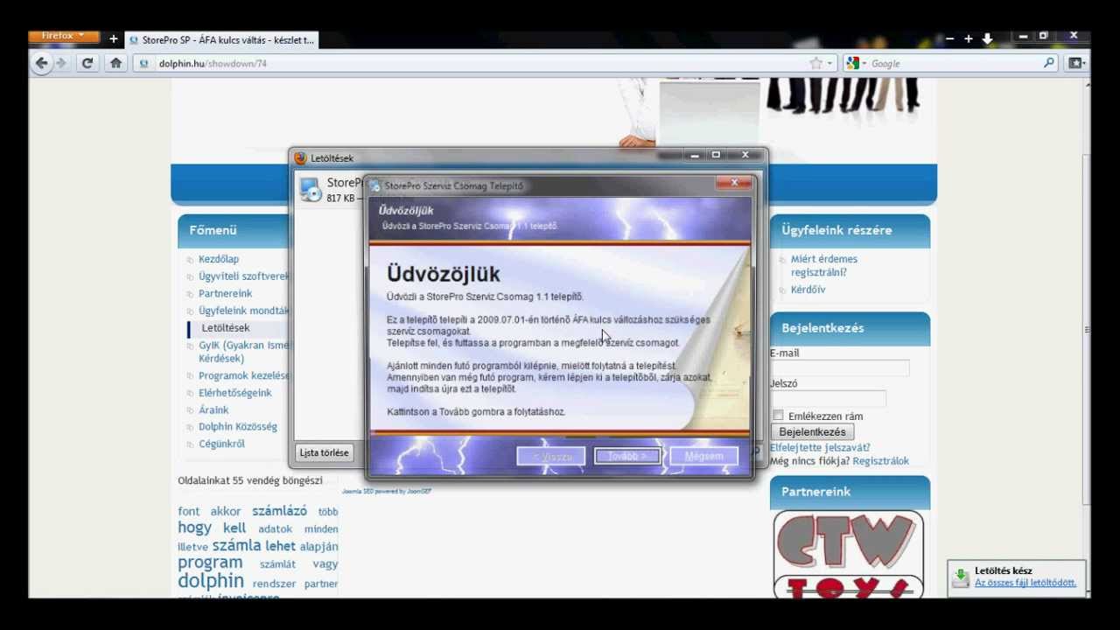Image resolution: width=1120 pixels, height=630 pixels.
Task: Bookmark this page with the star
Action: tap(815, 63)
